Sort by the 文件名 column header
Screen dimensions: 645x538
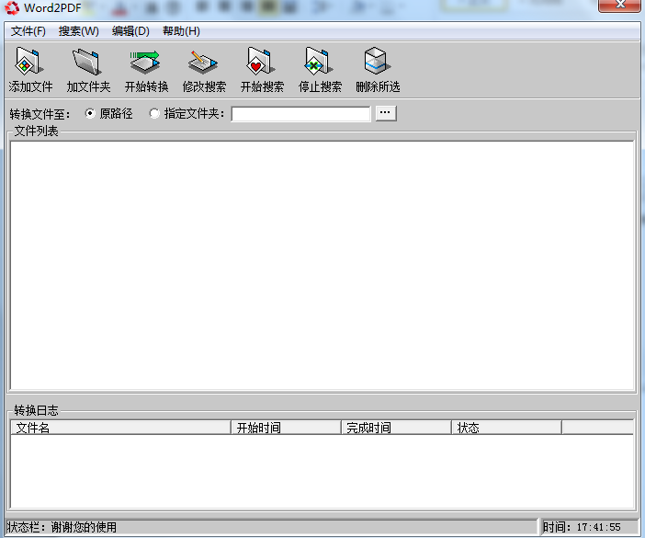click(120, 428)
